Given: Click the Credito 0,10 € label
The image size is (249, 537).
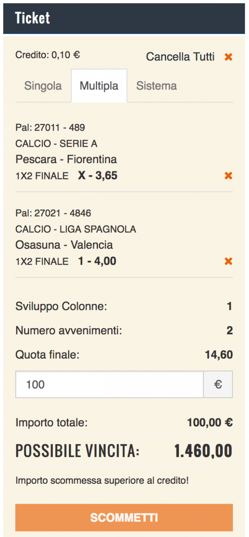Looking at the screenshot, I should (48, 54).
